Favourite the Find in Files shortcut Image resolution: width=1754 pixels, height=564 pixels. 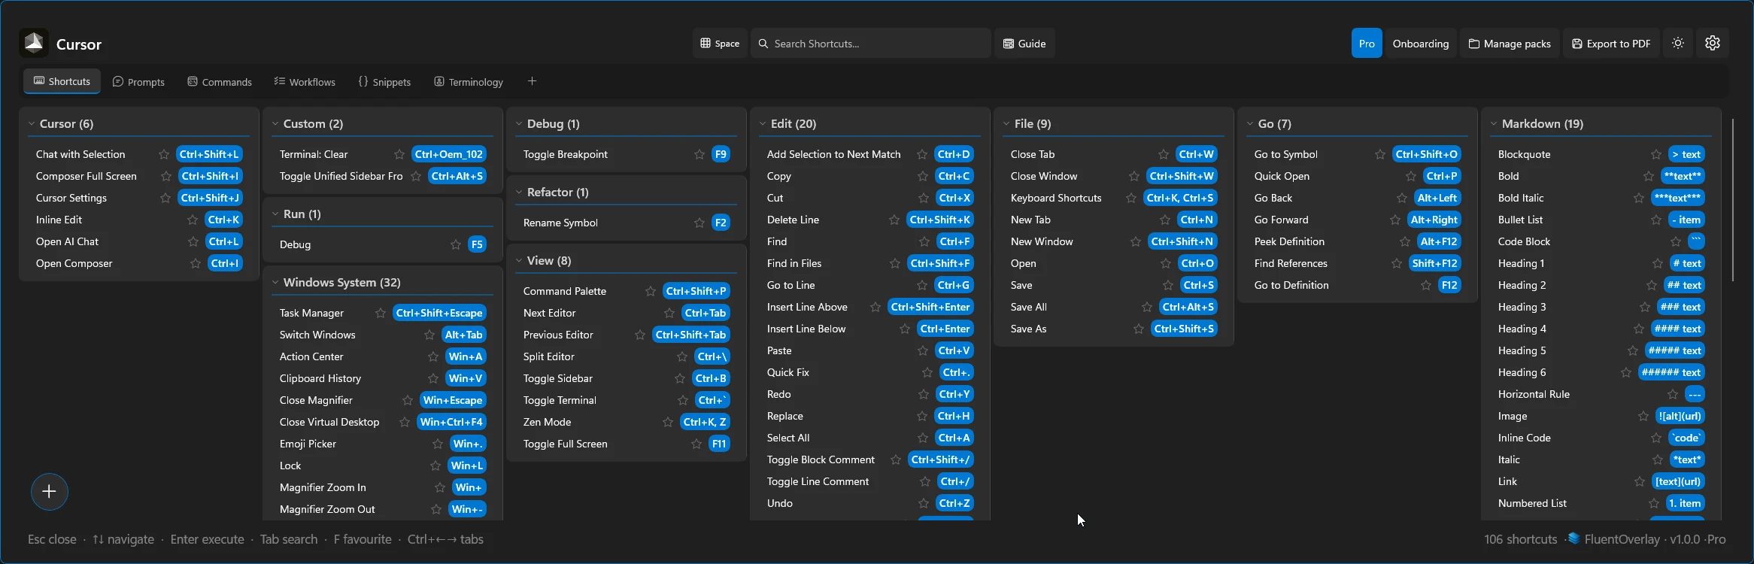pos(895,263)
